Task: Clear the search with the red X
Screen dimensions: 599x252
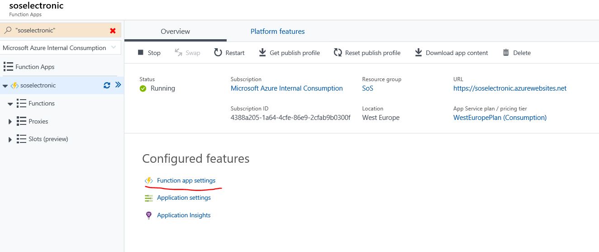Action: pos(113,31)
